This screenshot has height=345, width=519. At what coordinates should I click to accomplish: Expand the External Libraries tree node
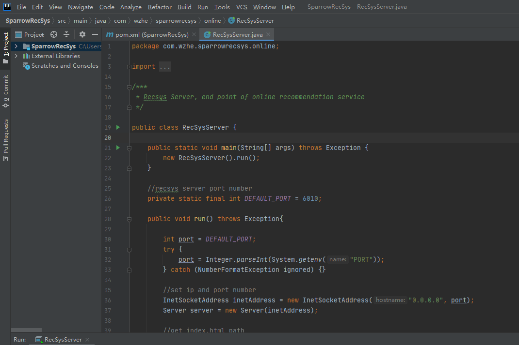[x=16, y=56]
